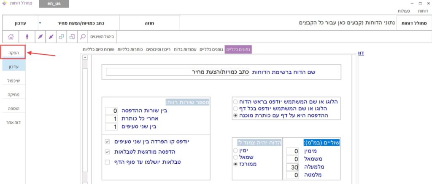Click the magnifier search icon
The image size is (432, 184).
pyautogui.click(x=83, y=37)
